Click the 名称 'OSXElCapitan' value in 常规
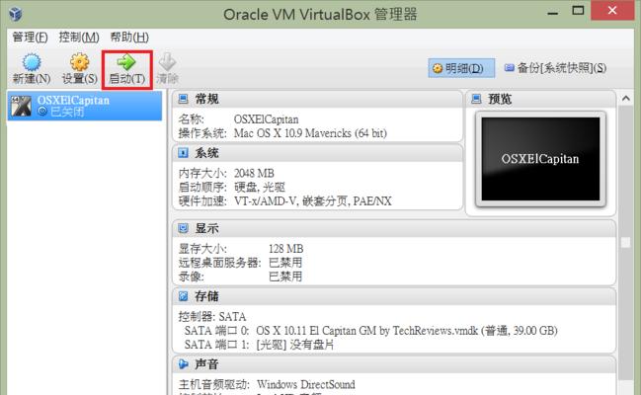Image resolution: width=641 pixels, height=395 pixels. [266, 119]
